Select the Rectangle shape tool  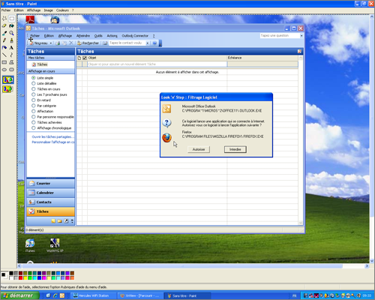point(4,62)
